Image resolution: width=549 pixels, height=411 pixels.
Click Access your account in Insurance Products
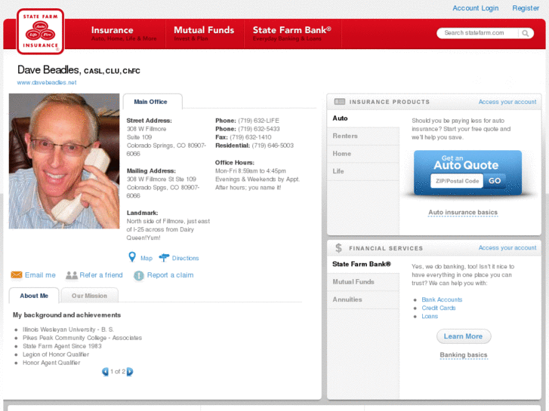[x=507, y=102]
